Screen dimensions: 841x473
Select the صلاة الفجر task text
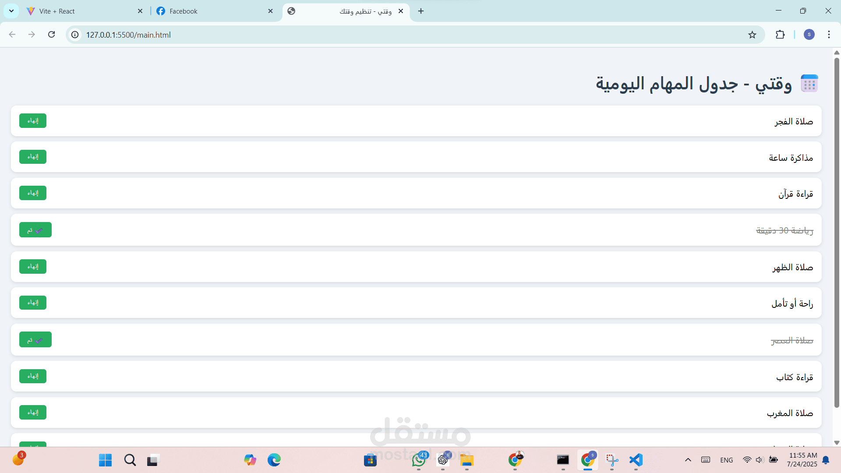[794, 121]
